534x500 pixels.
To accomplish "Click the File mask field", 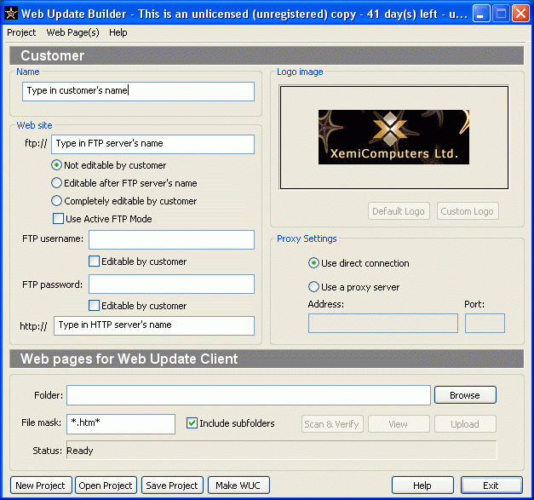I will (121, 424).
